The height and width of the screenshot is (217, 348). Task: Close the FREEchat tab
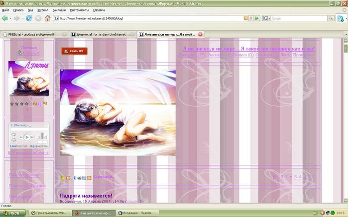point(64,34)
